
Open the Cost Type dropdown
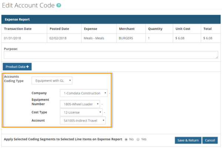81,112
